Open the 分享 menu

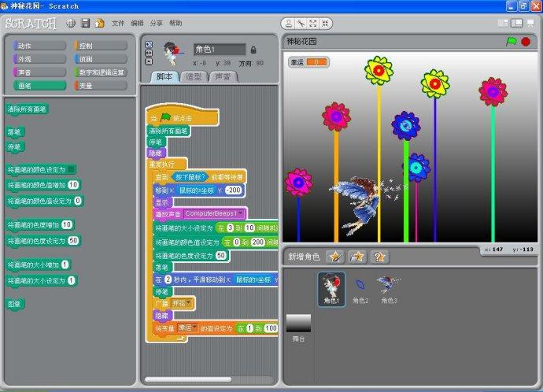coord(156,23)
